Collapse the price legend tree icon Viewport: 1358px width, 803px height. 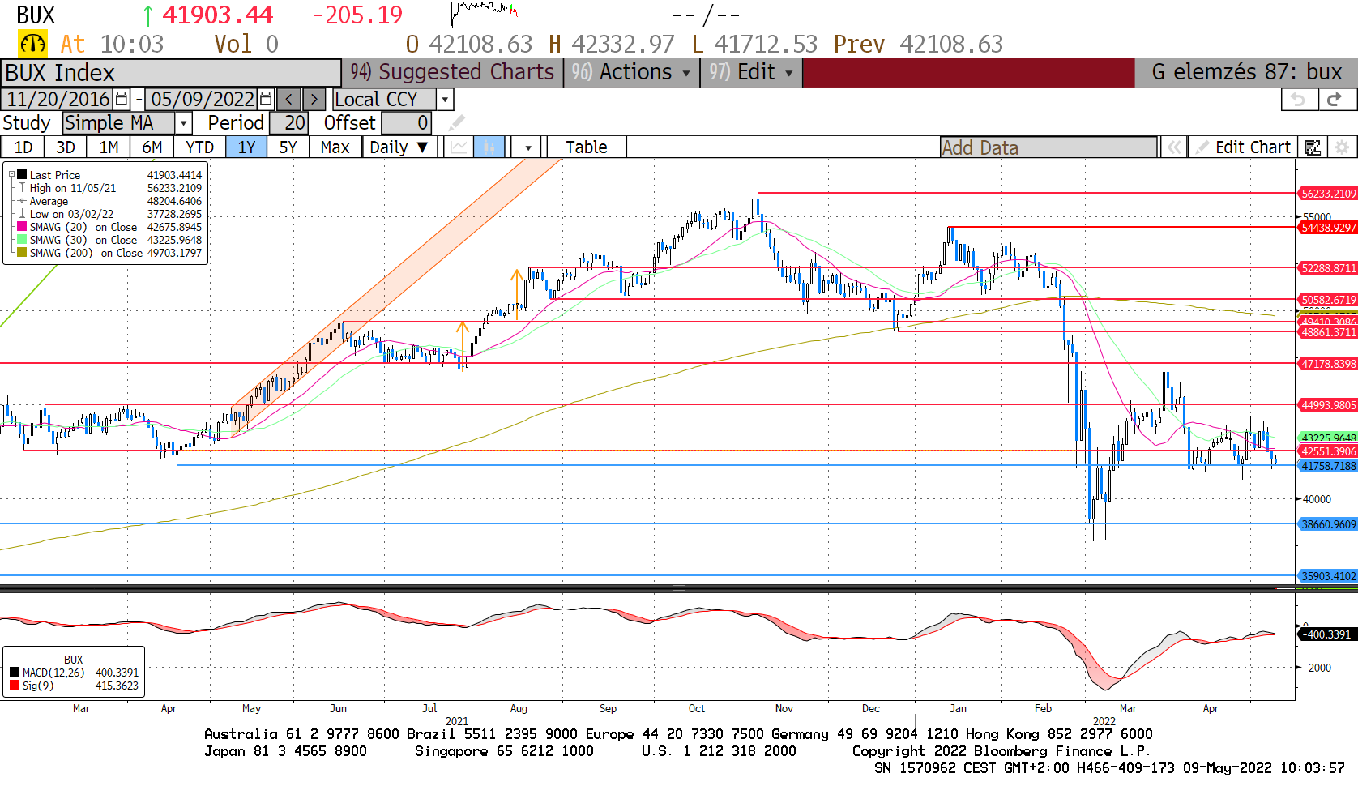point(11,174)
